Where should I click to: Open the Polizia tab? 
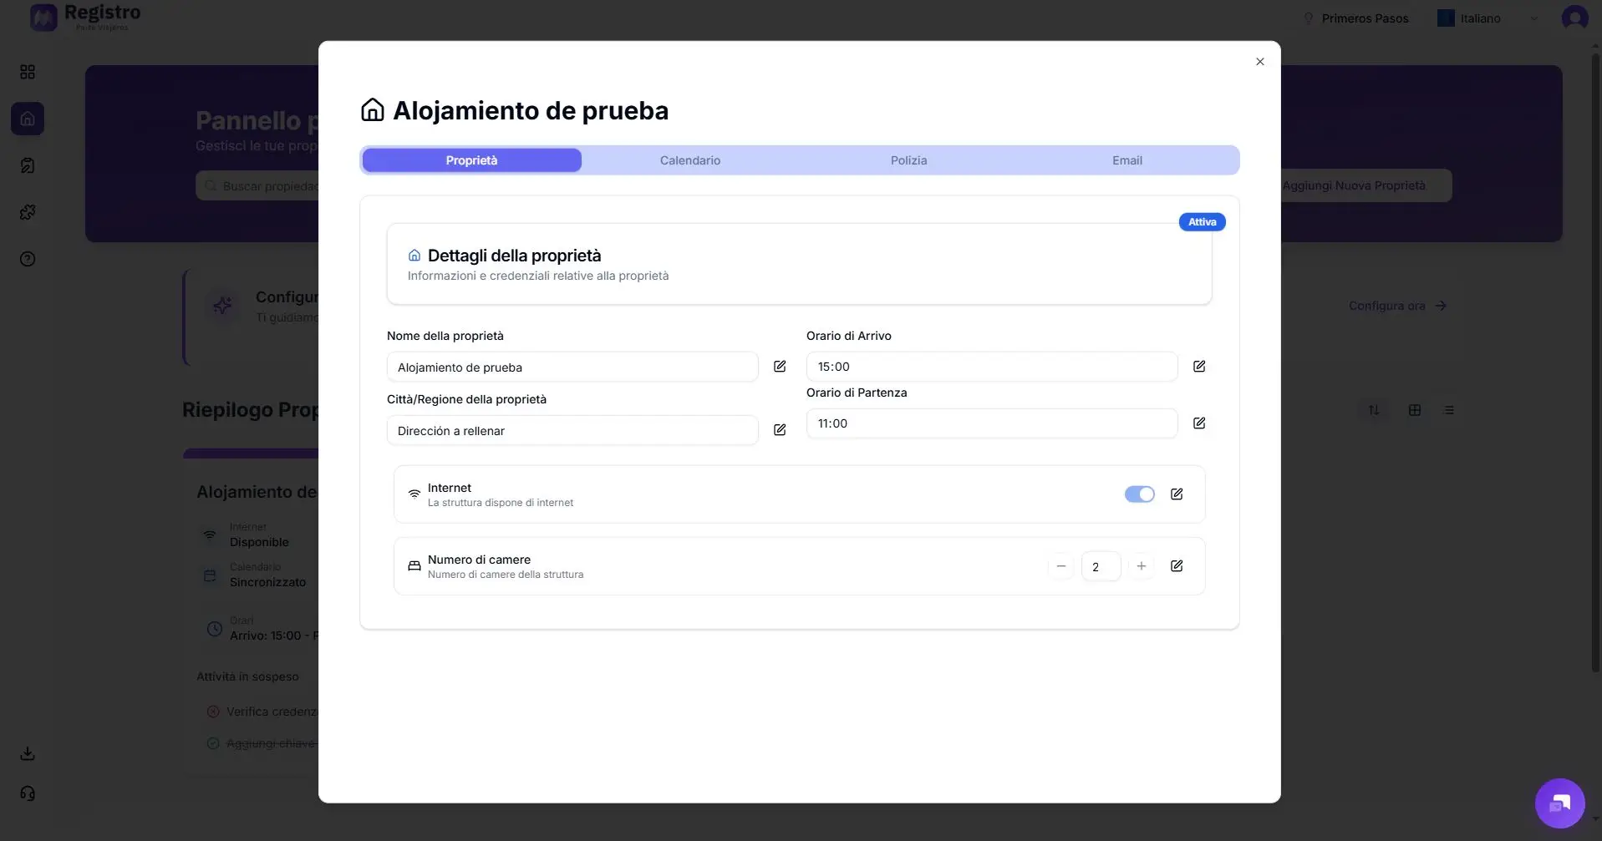[x=908, y=160]
